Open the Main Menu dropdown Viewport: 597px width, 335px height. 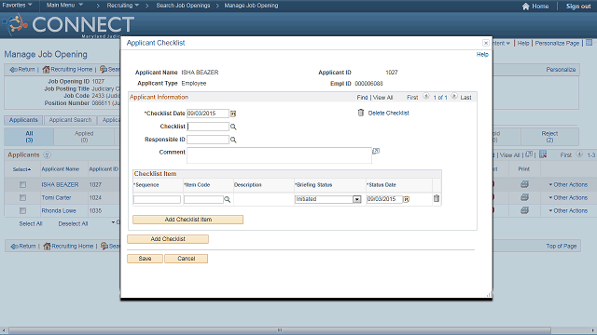[x=64, y=6]
